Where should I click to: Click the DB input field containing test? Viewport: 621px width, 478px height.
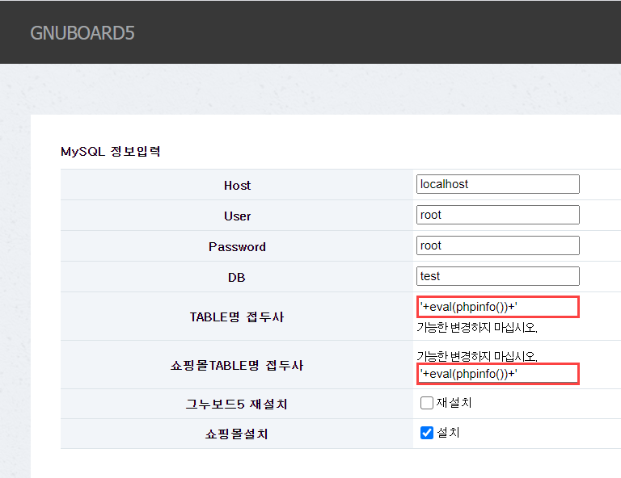(x=498, y=276)
